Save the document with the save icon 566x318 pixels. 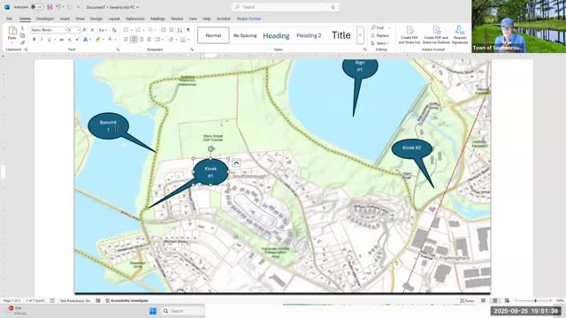(50, 7)
